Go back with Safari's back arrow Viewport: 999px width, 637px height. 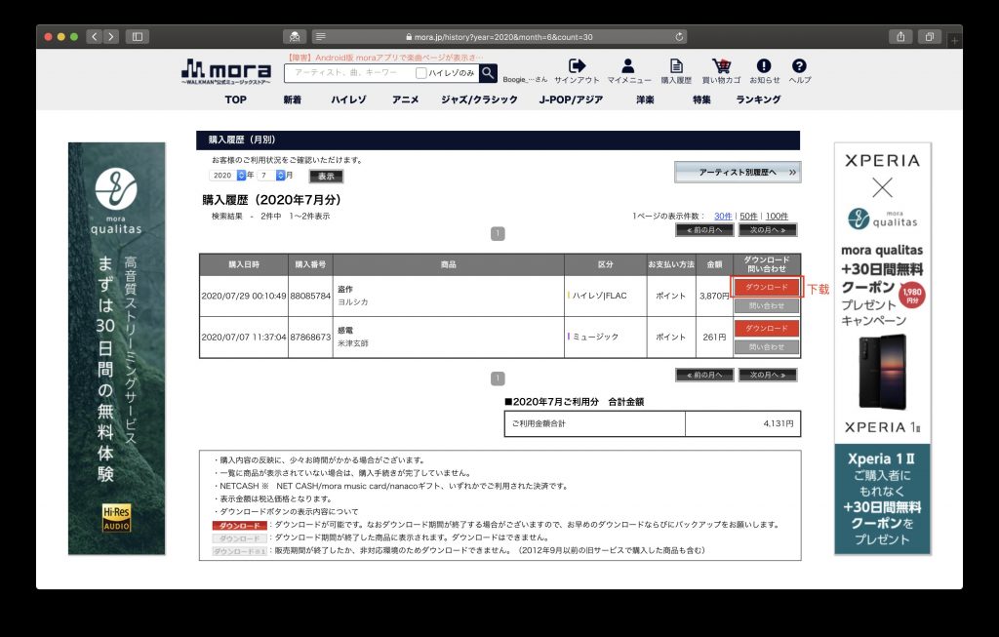(95, 37)
